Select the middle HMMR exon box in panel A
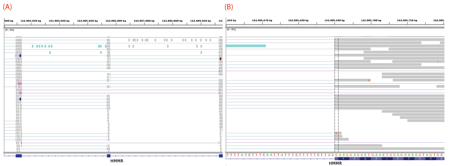The image size is (449, 166). tap(109, 156)
